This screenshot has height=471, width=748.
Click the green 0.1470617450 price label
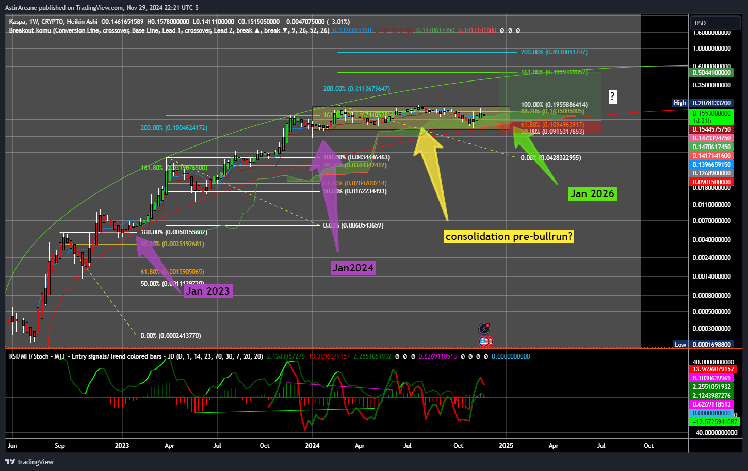tap(711, 147)
